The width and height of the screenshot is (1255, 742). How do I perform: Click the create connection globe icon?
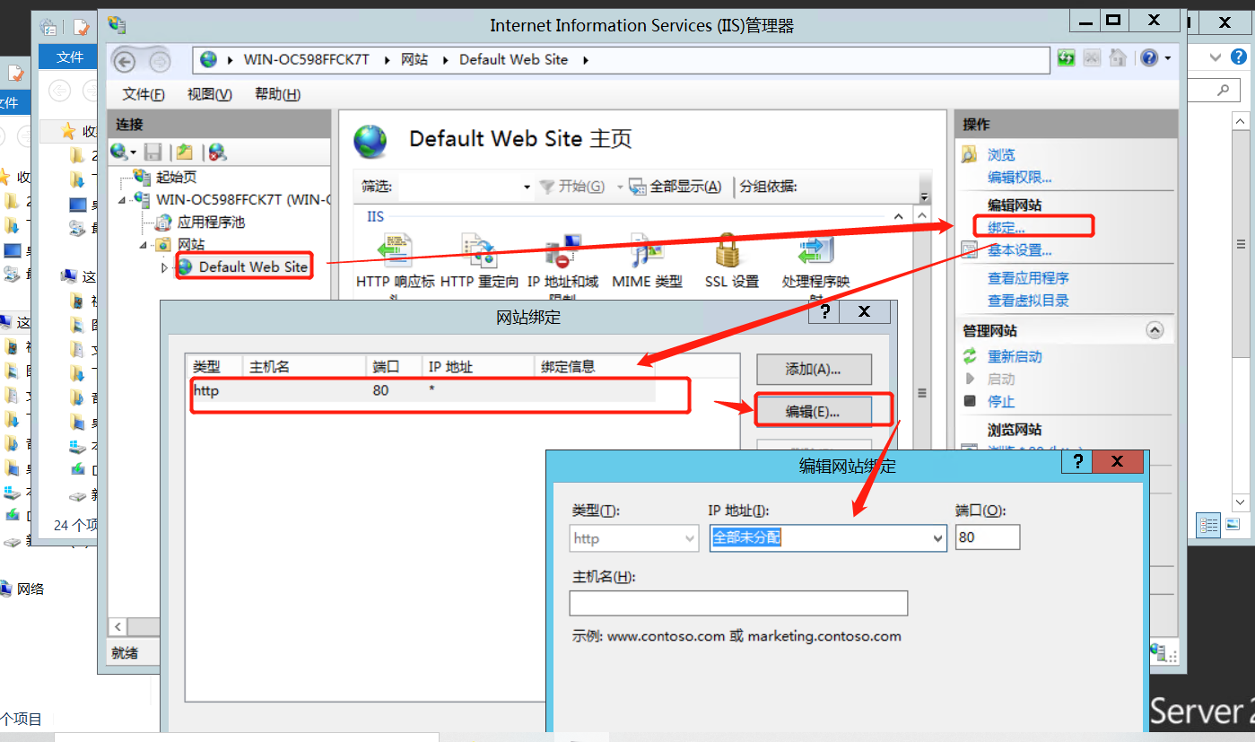coord(119,152)
